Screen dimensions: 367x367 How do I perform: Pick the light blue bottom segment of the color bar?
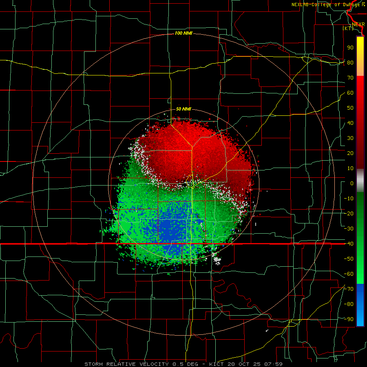[x=360, y=318]
